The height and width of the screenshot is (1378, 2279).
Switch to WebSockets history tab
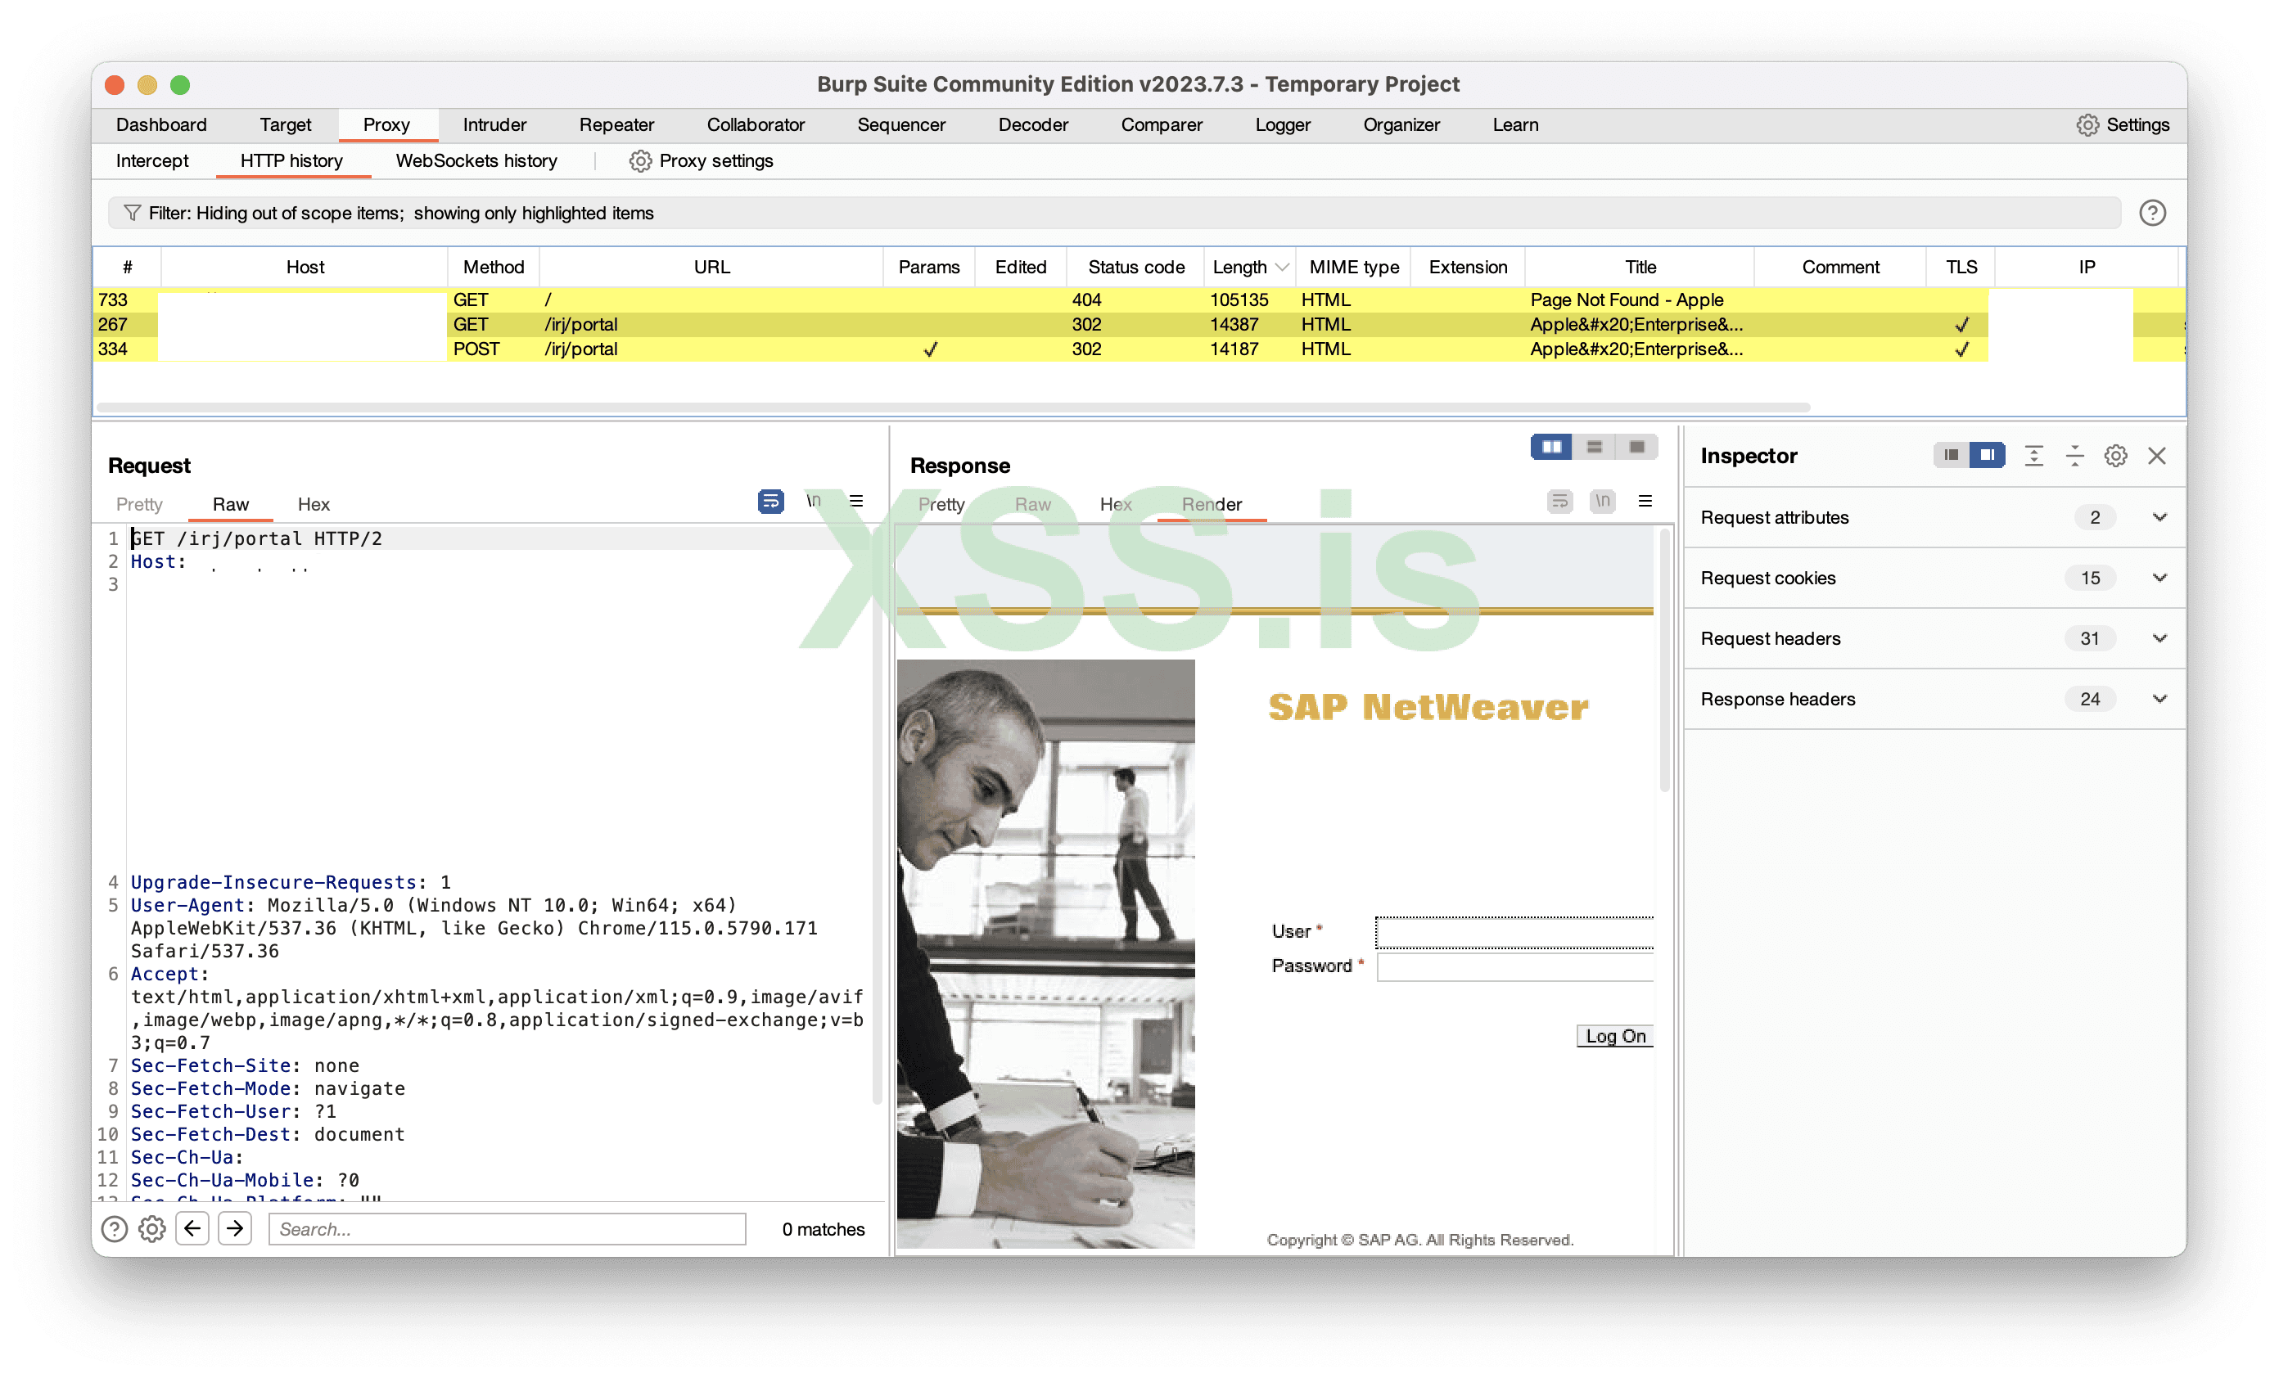[476, 161]
